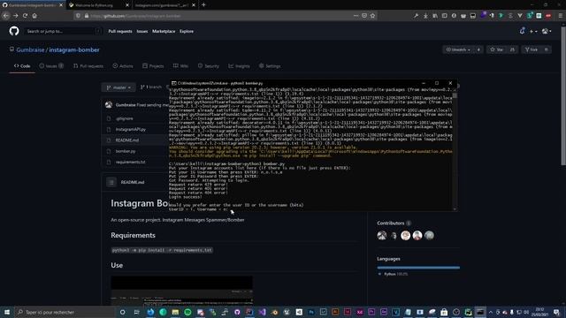Click the red extension icon in toolbar

coord(548,16)
